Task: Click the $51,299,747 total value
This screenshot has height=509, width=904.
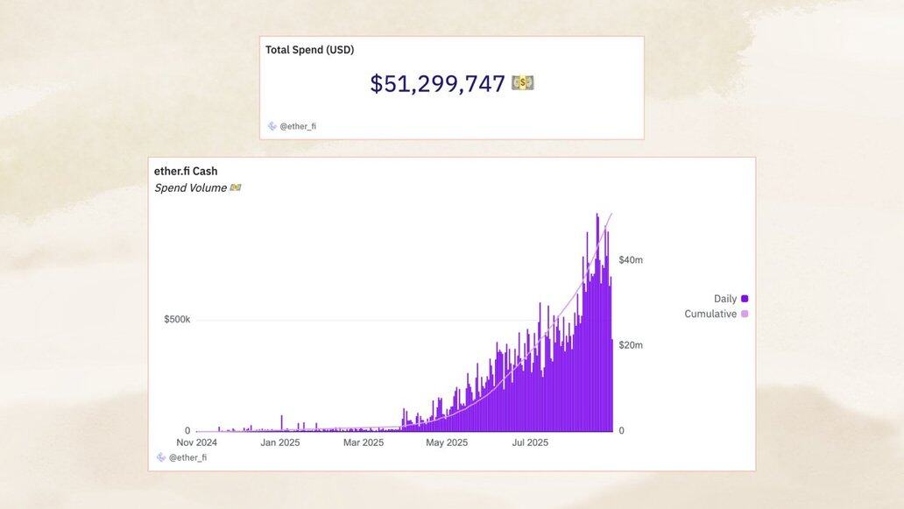Action: coord(438,83)
